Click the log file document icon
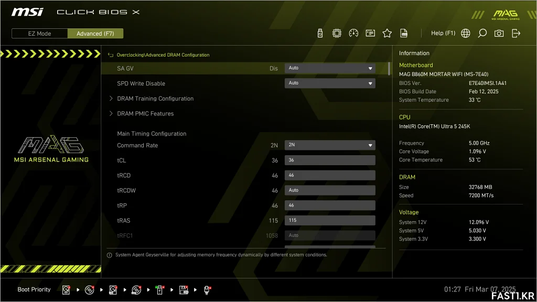Image resolution: width=537 pixels, height=302 pixels. 404,33
